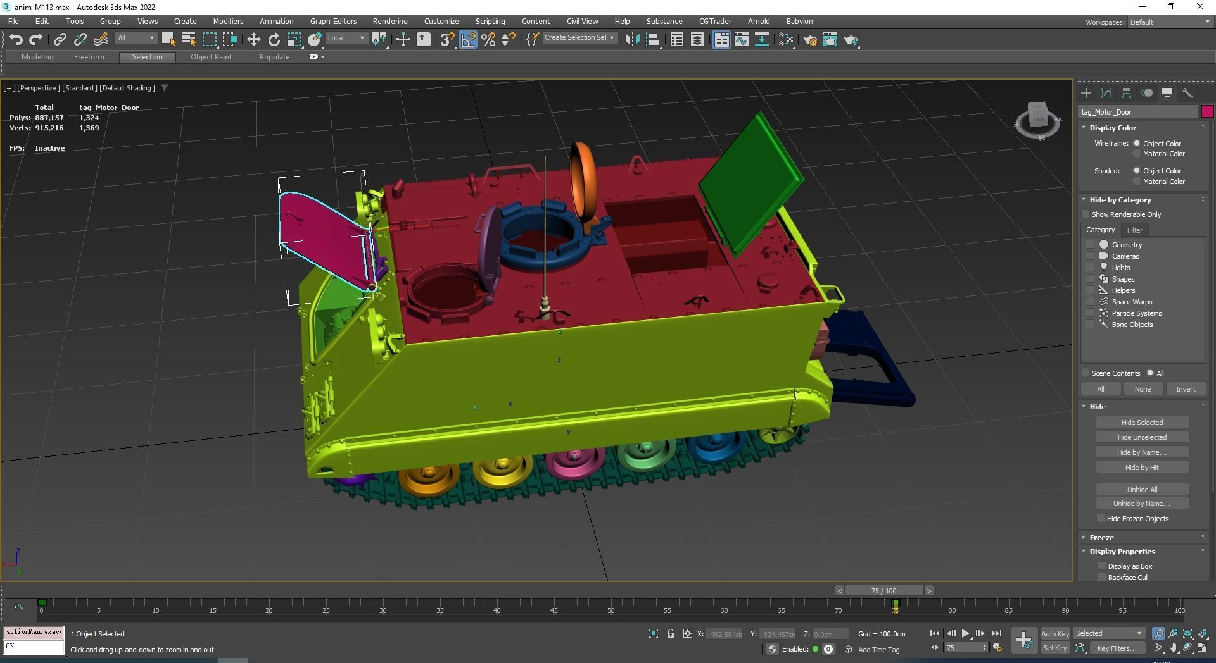The image size is (1216, 663).
Task: Click the Redo arrow icon
Action: pyautogui.click(x=36, y=39)
